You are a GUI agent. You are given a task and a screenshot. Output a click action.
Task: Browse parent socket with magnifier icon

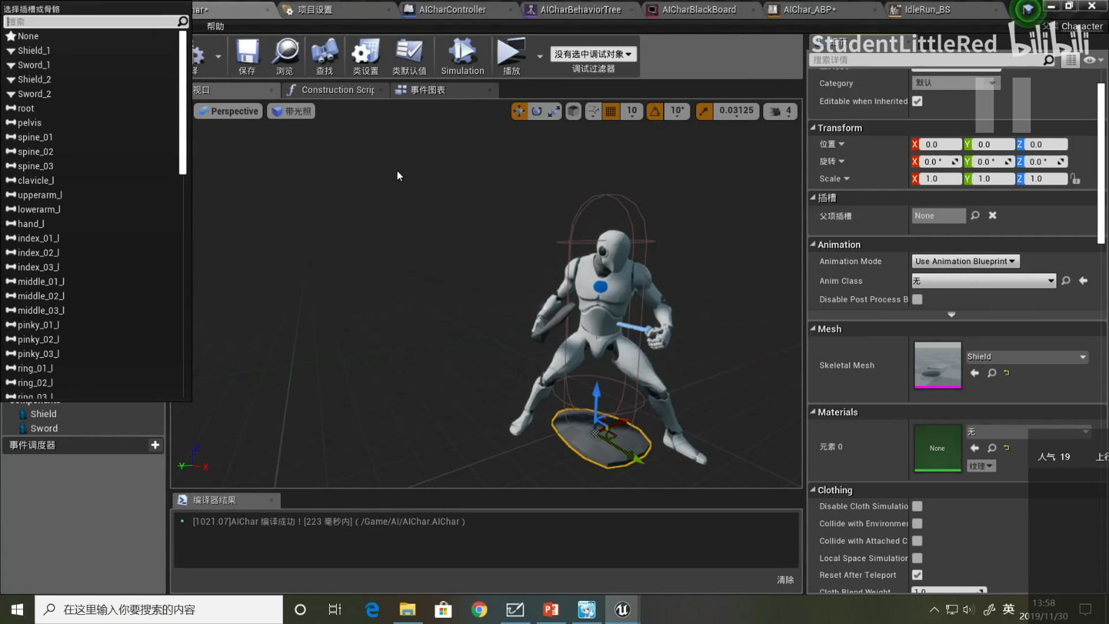[976, 215]
